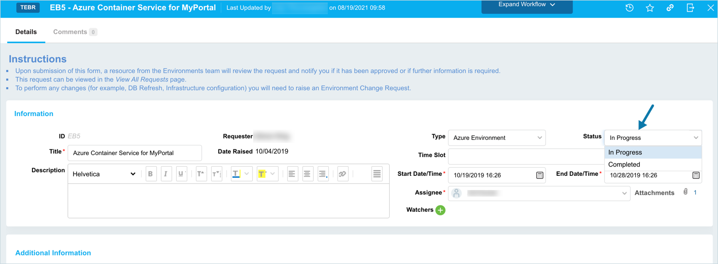Open the Azure Environment type dropdown
Viewport: 718px width, 264px height.
496,138
